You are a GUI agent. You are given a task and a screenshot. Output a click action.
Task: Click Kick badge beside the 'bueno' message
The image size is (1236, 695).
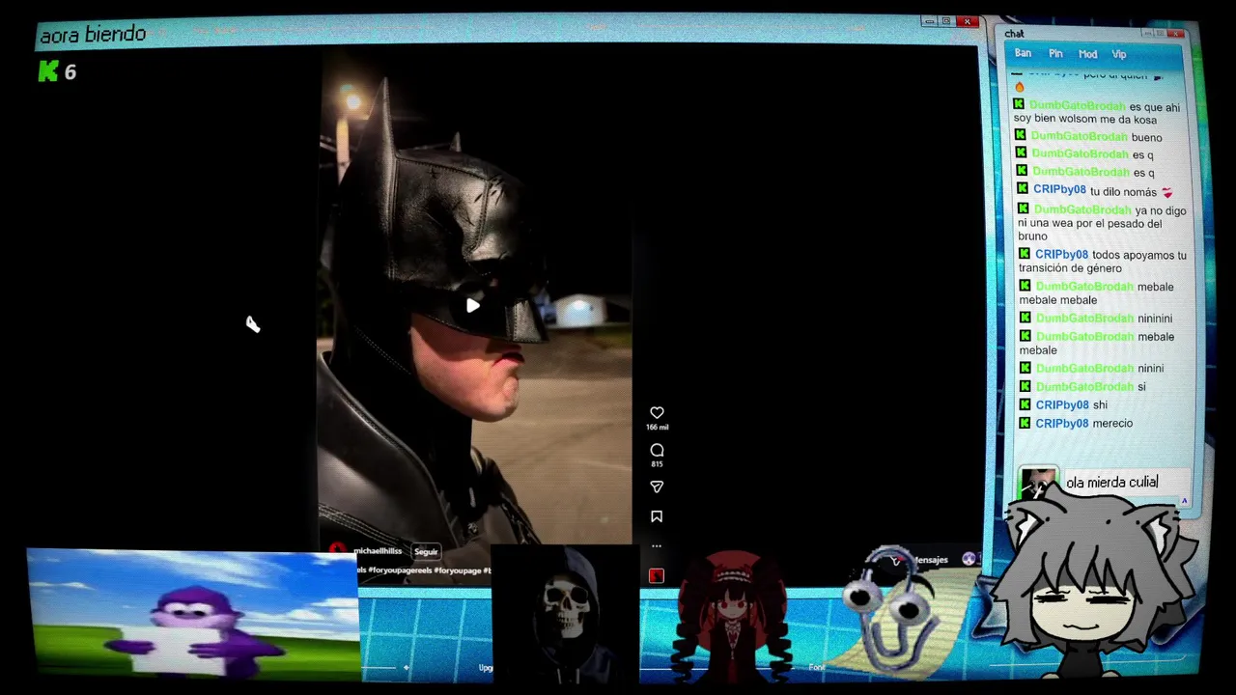1020,136
